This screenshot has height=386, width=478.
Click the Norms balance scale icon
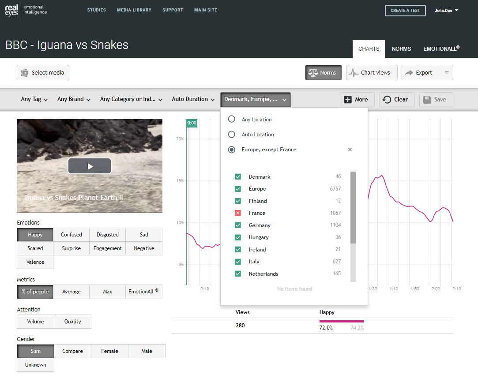(313, 73)
